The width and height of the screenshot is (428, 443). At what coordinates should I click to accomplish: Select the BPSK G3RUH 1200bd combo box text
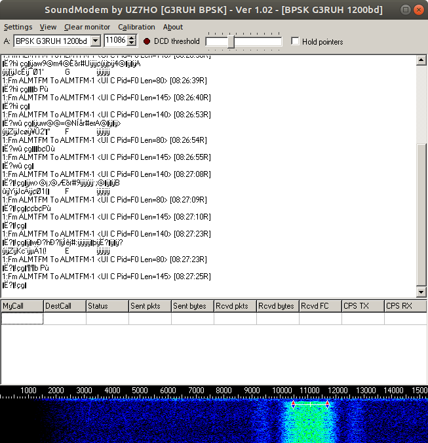52,41
